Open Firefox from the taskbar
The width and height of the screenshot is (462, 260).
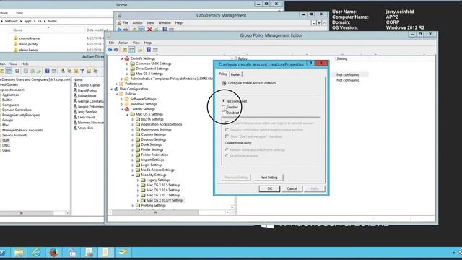[53, 252]
